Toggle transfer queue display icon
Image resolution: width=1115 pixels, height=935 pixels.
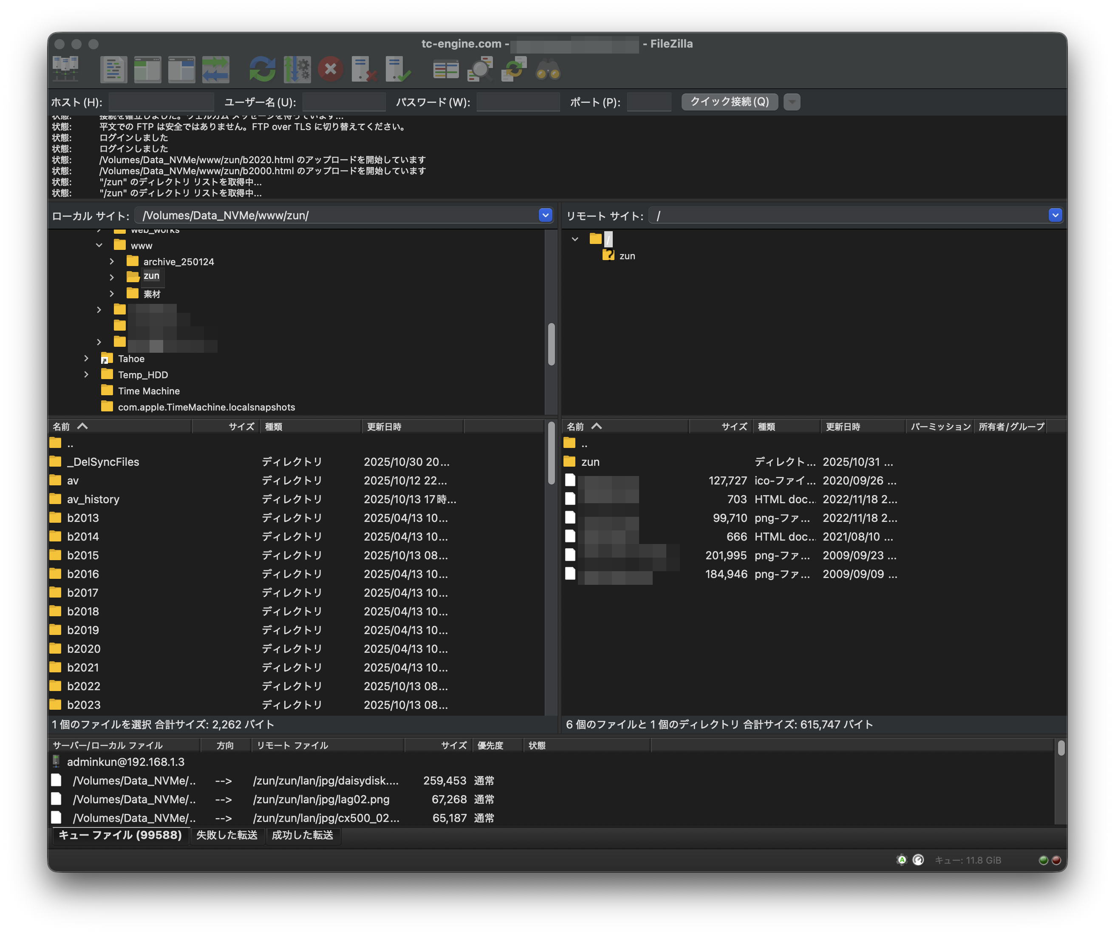[x=215, y=69]
